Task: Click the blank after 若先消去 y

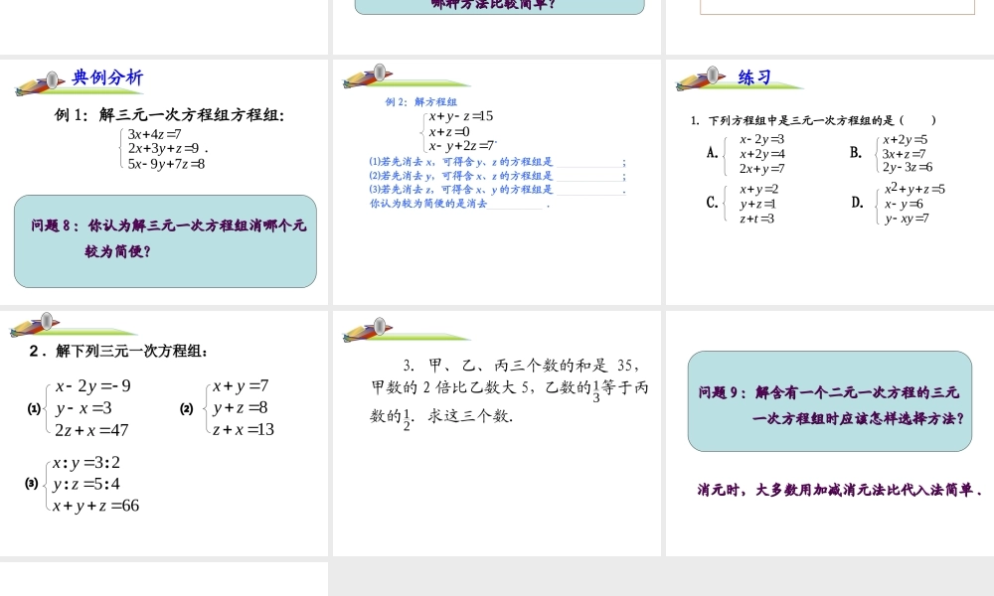Action: point(588,176)
